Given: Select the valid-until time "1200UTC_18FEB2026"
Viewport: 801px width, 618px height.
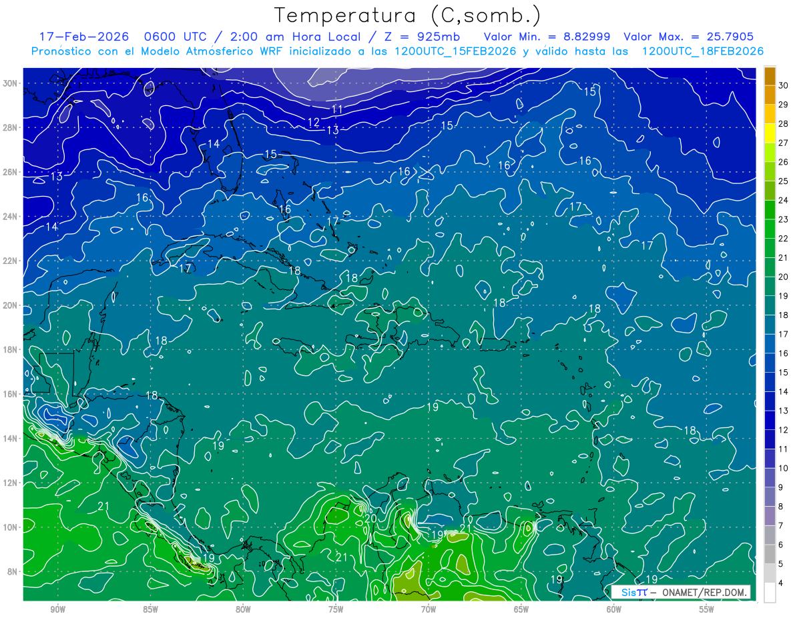Looking at the screenshot, I should click(703, 51).
